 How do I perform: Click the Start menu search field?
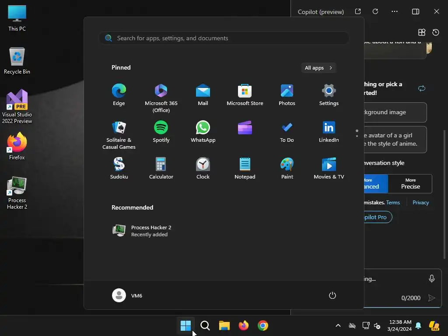tap(224, 38)
